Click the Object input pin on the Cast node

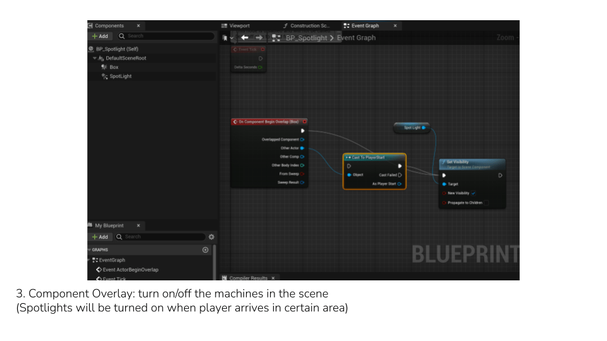click(348, 175)
